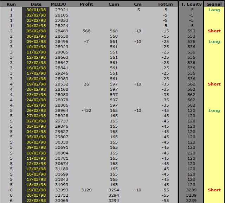Select the Profit column header
This screenshot has height=203, width=225.
pyautogui.click(x=86, y=4)
